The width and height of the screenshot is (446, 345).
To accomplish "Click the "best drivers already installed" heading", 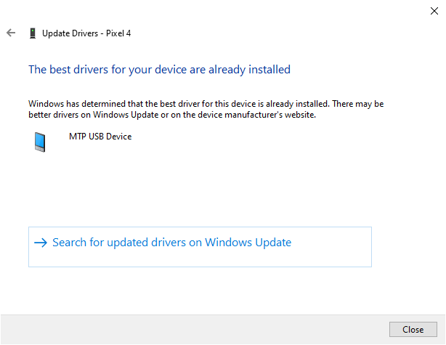I will (x=159, y=70).
